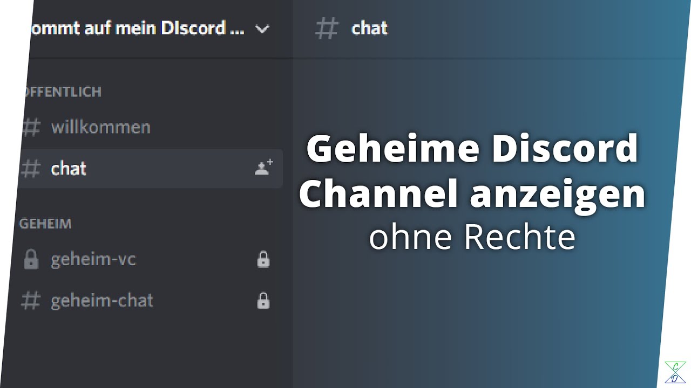Click the hash icon beside willkommen
Image resolution: width=691 pixels, height=388 pixels.
click(31, 127)
